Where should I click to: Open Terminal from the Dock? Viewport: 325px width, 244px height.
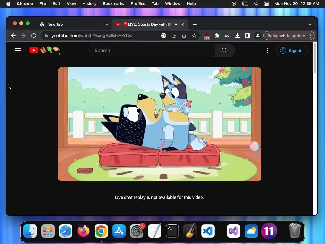[x=172, y=231]
